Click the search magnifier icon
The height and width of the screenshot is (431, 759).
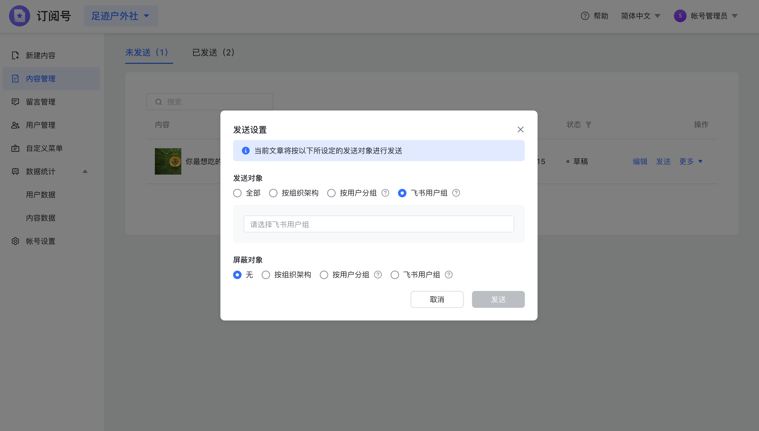[x=159, y=102]
